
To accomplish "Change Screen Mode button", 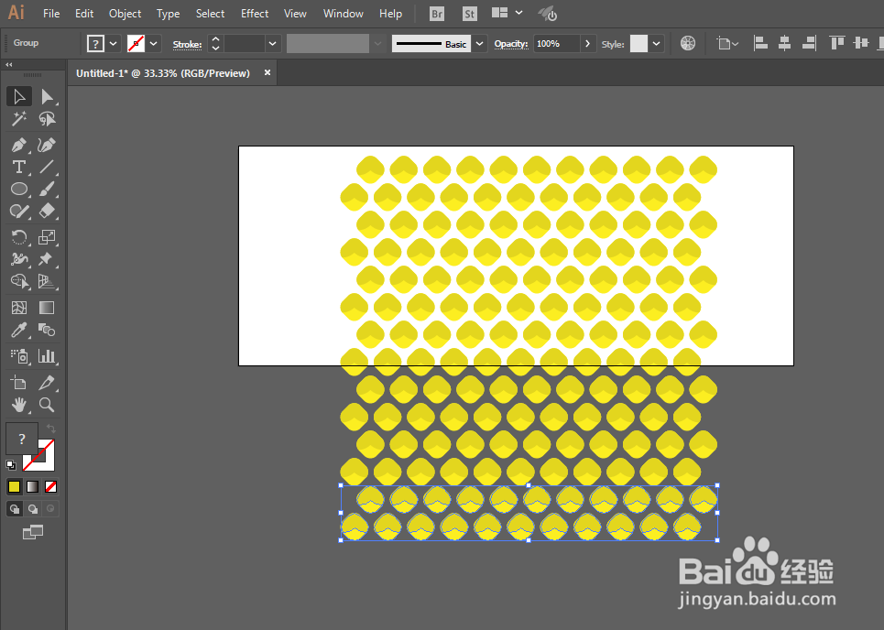I will coord(33,532).
